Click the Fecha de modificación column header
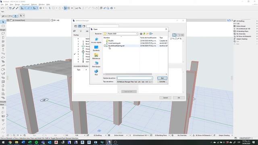 coord(148,37)
